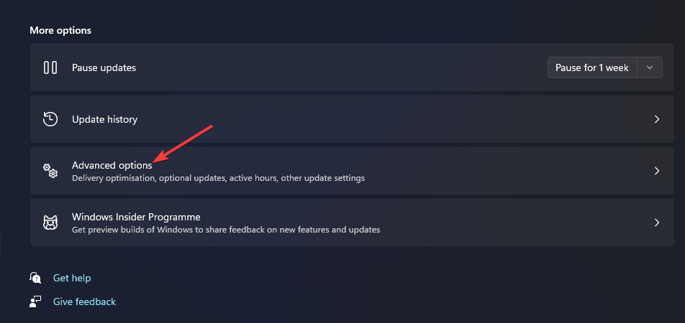685x323 pixels.
Task: Click the Windows Insider Programme cat icon
Action: coord(50,223)
